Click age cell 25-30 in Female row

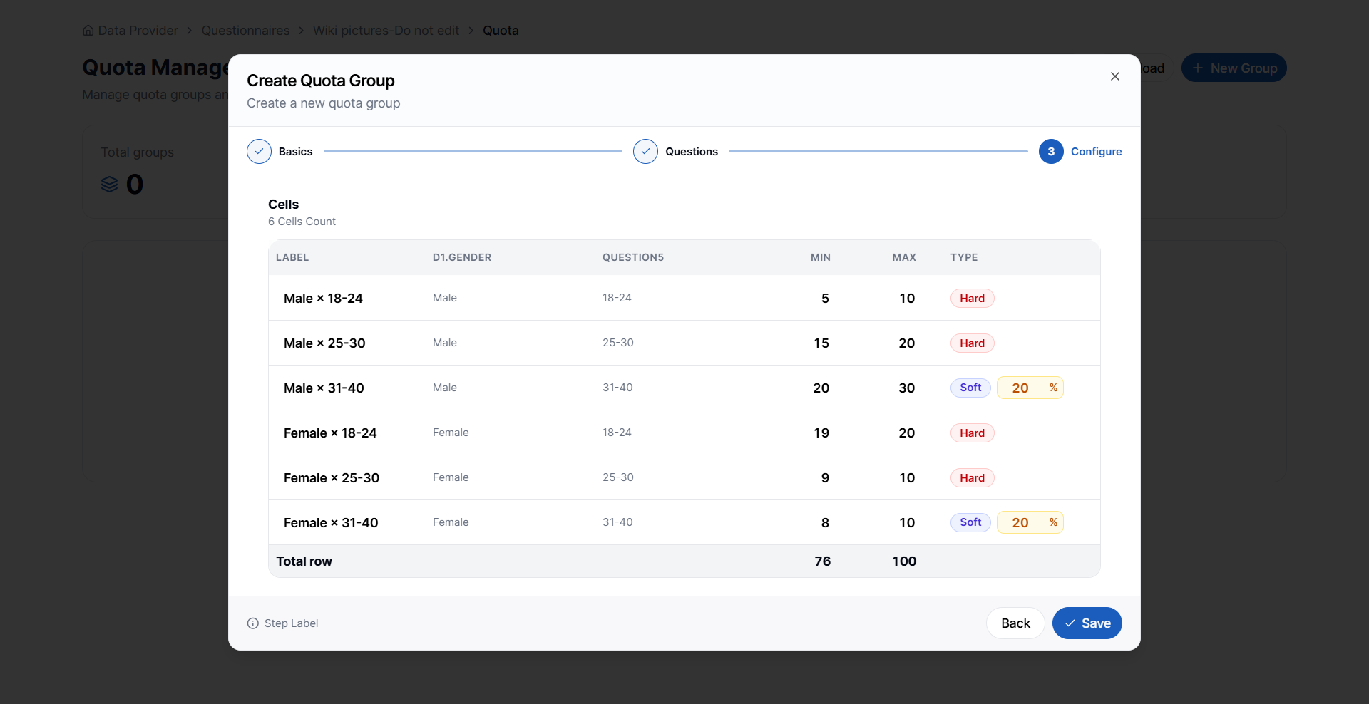618,477
